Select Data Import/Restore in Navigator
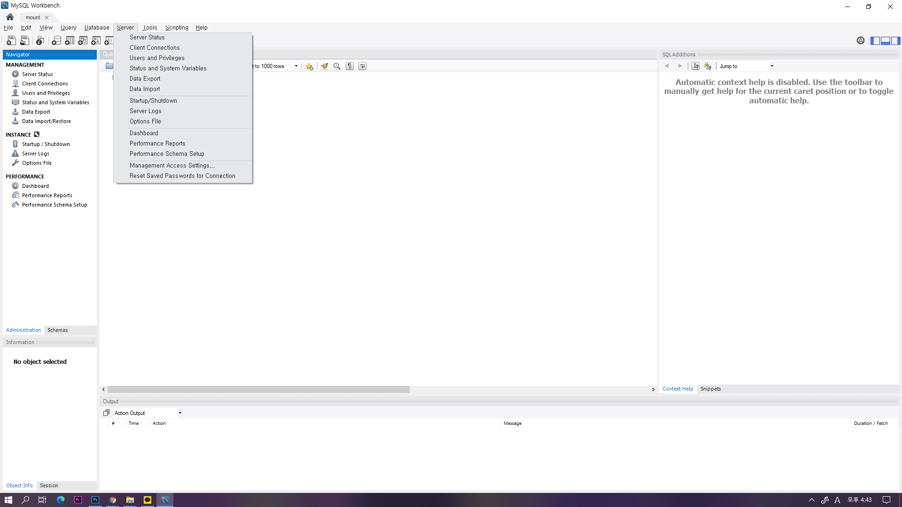902x507 pixels. [x=46, y=121]
